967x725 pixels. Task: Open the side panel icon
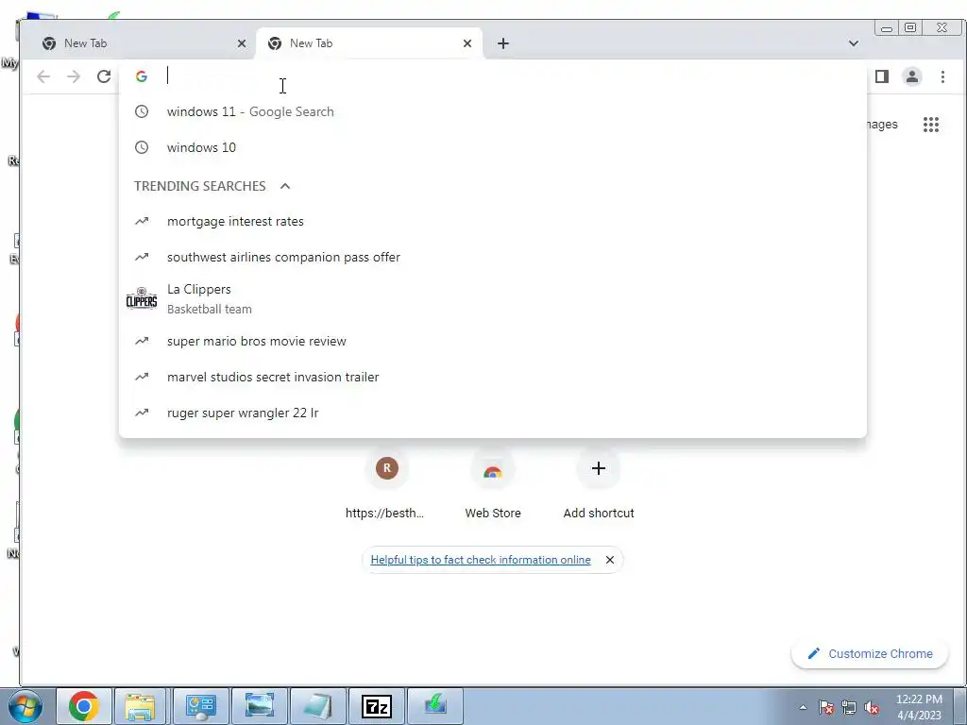point(882,76)
